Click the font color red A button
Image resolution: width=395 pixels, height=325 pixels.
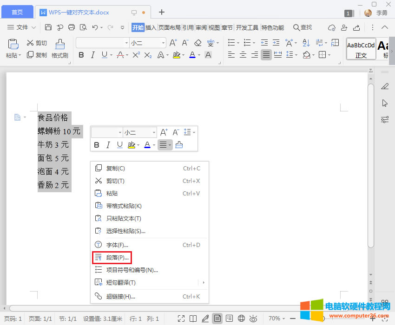coord(192,55)
